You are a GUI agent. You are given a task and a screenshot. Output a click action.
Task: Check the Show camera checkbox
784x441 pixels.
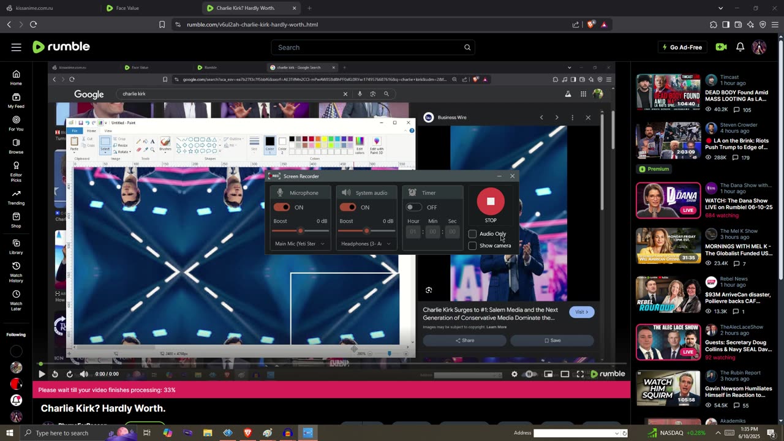point(472,246)
